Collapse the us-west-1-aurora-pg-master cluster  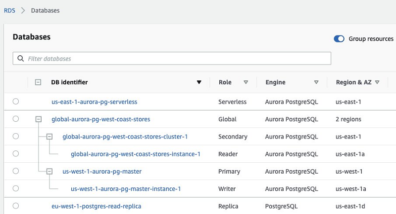coord(49,171)
